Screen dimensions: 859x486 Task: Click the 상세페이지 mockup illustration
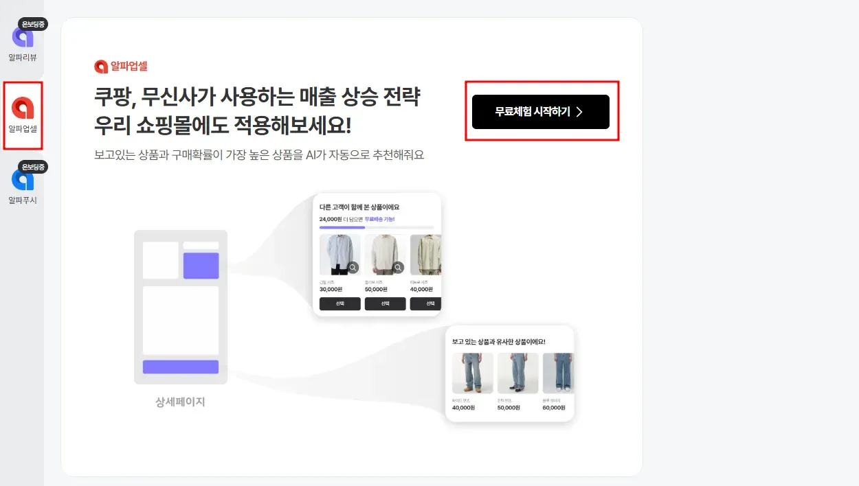click(x=181, y=307)
